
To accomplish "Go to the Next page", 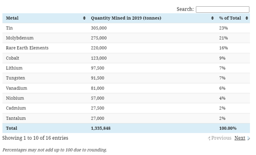I will (x=240, y=138).
